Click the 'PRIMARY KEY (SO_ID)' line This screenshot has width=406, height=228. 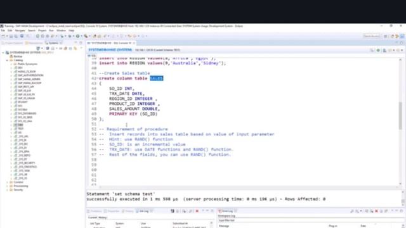click(x=133, y=114)
